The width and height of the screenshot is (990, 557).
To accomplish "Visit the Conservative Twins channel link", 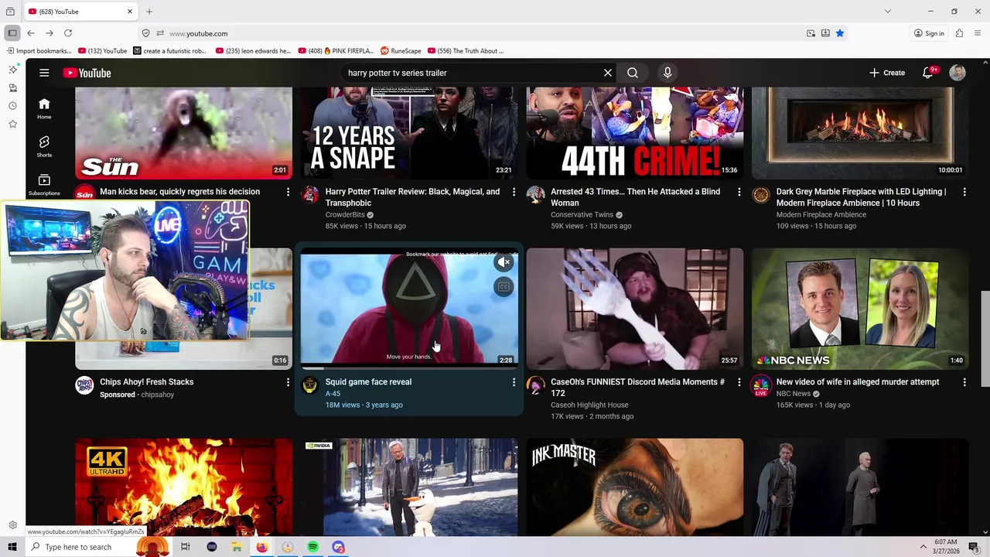I will [x=582, y=215].
